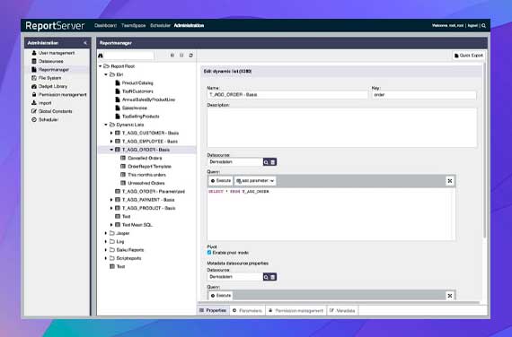
Task: Switch to the Metadata tab
Action: click(342, 311)
